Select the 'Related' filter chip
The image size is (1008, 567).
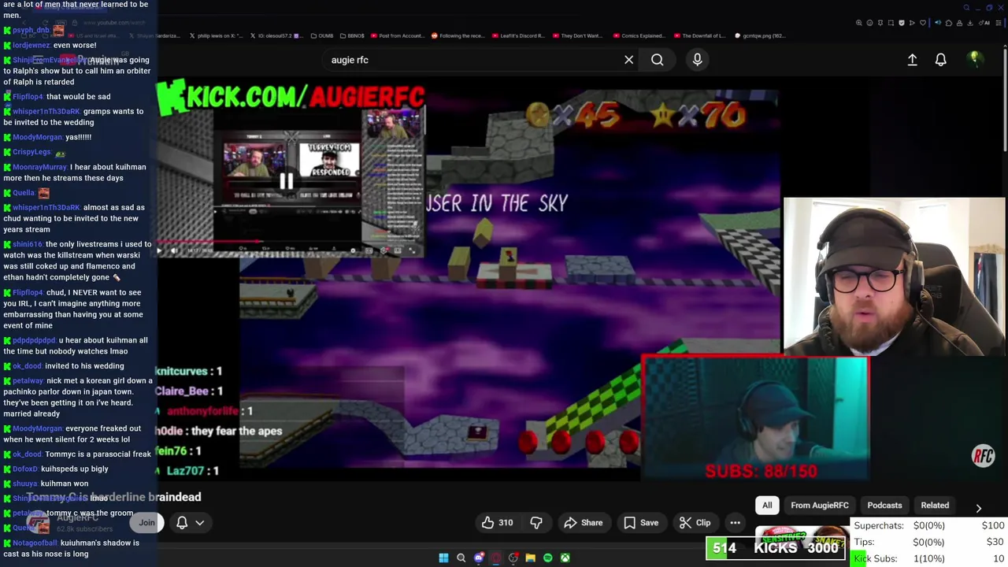935,506
